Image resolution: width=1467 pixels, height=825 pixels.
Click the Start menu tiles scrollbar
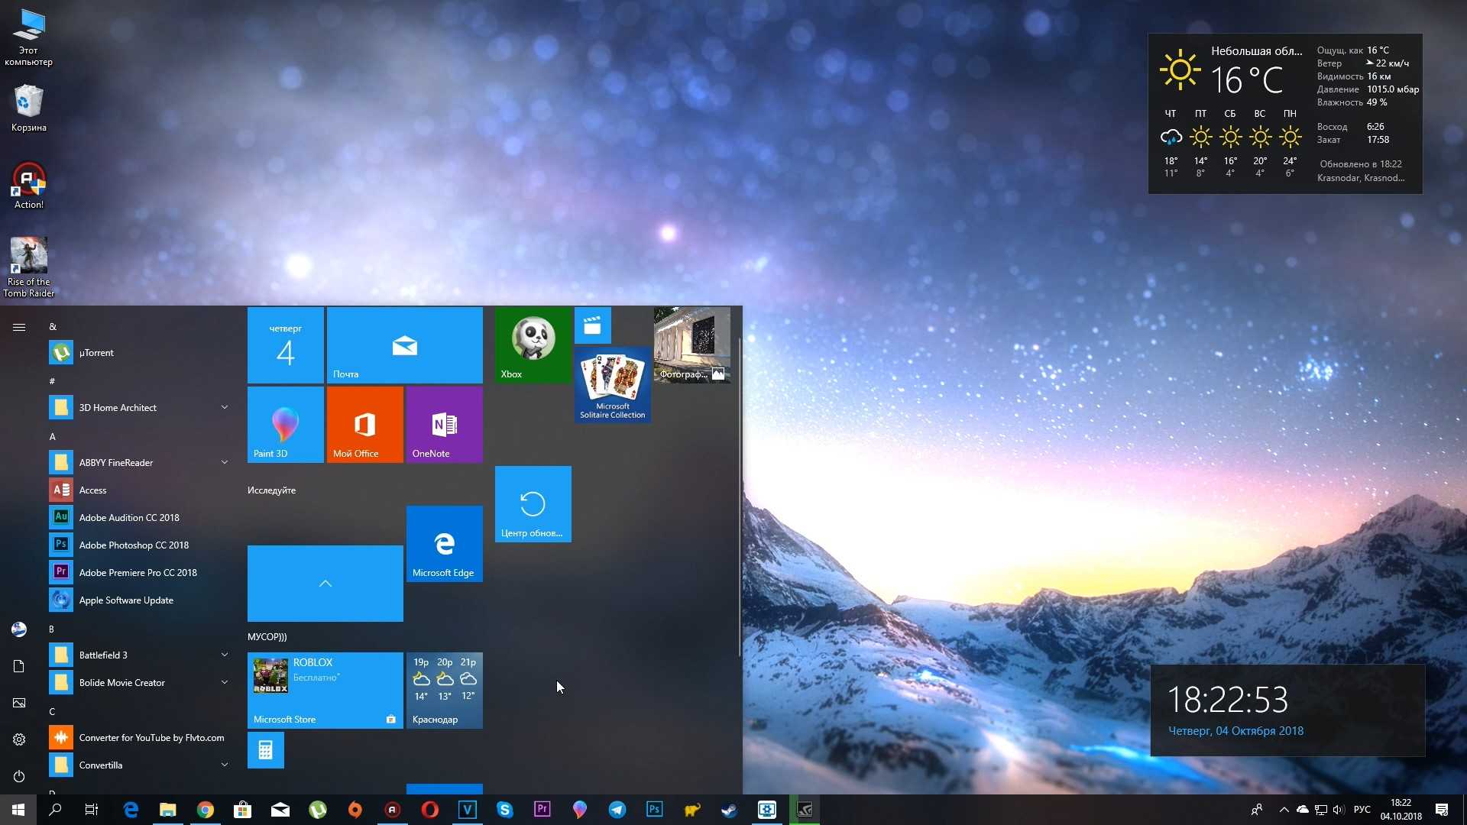pyautogui.click(x=740, y=497)
